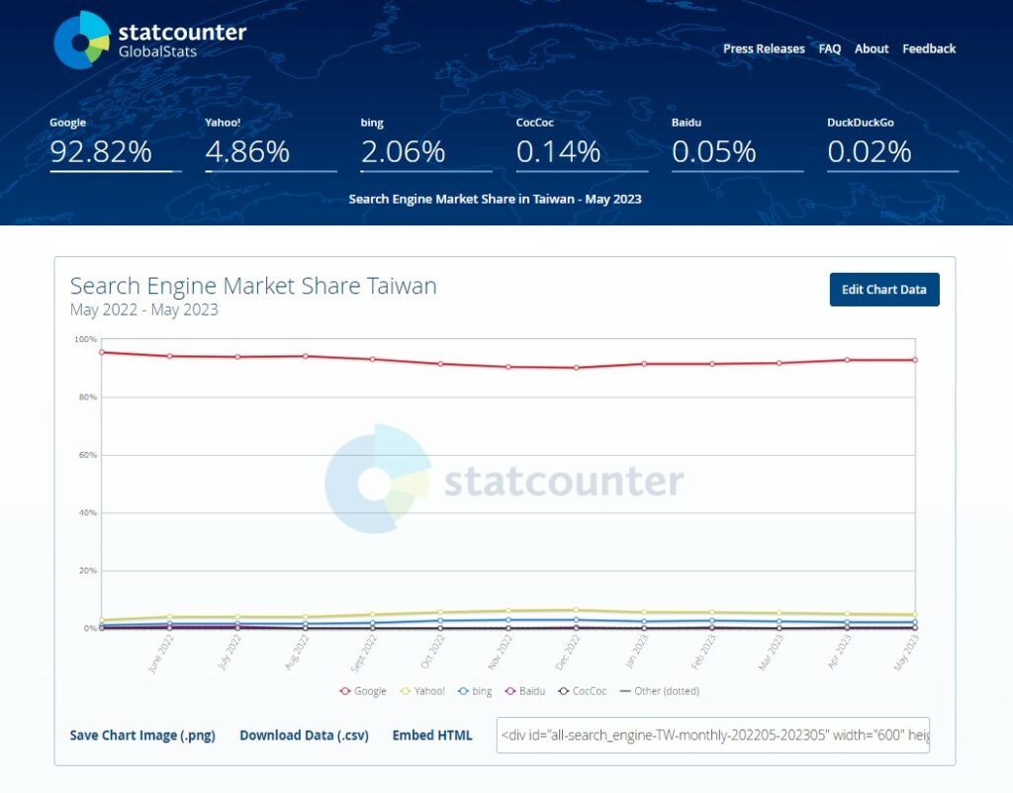1013x793 pixels.
Task: Open the Press Releases page
Action: [x=764, y=48]
